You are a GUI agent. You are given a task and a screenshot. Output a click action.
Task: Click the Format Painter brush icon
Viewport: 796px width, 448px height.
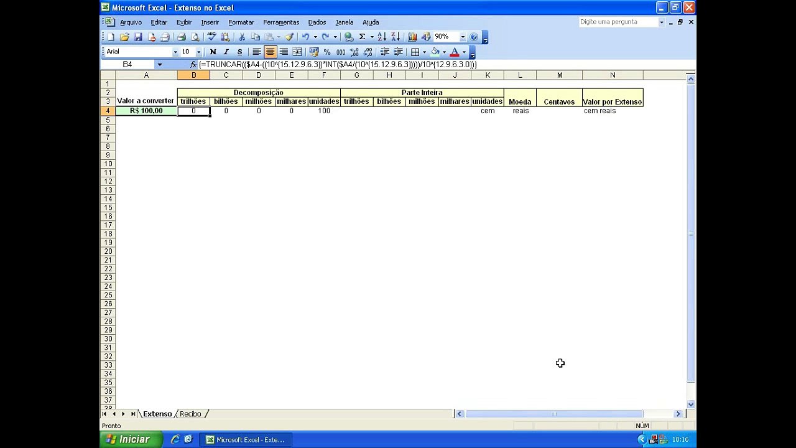(x=289, y=37)
